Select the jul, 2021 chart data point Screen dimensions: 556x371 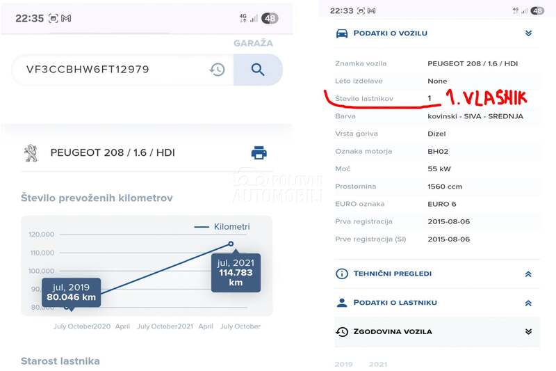click(231, 244)
